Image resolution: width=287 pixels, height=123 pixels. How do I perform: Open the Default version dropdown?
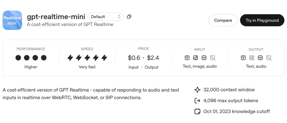[x=106, y=17]
